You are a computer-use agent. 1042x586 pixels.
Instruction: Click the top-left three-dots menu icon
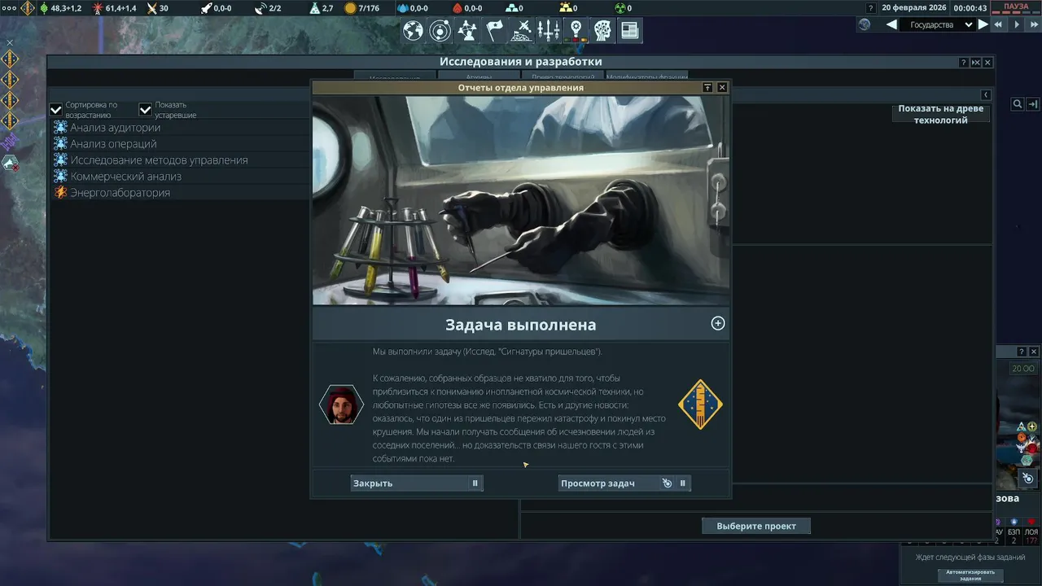pos(9,8)
